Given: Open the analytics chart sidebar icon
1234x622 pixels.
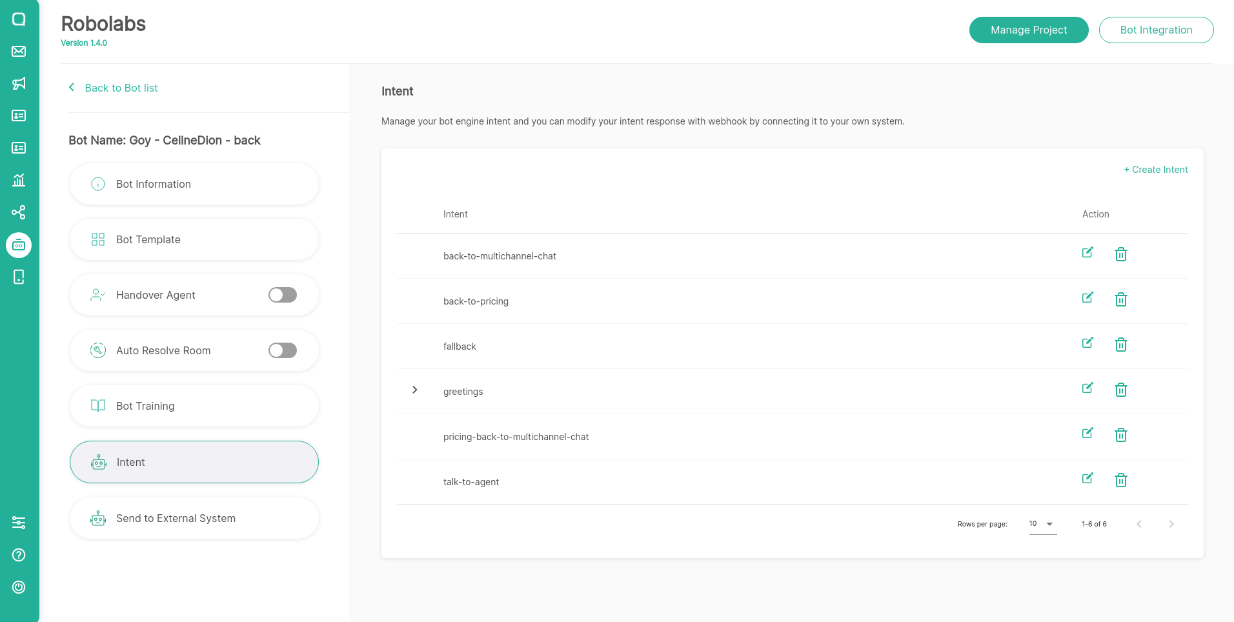Looking at the screenshot, I should pos(19,180).
